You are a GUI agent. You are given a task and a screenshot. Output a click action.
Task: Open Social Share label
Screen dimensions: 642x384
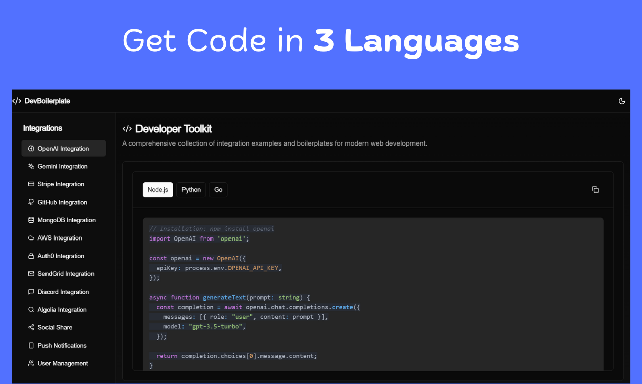point(55,327)
